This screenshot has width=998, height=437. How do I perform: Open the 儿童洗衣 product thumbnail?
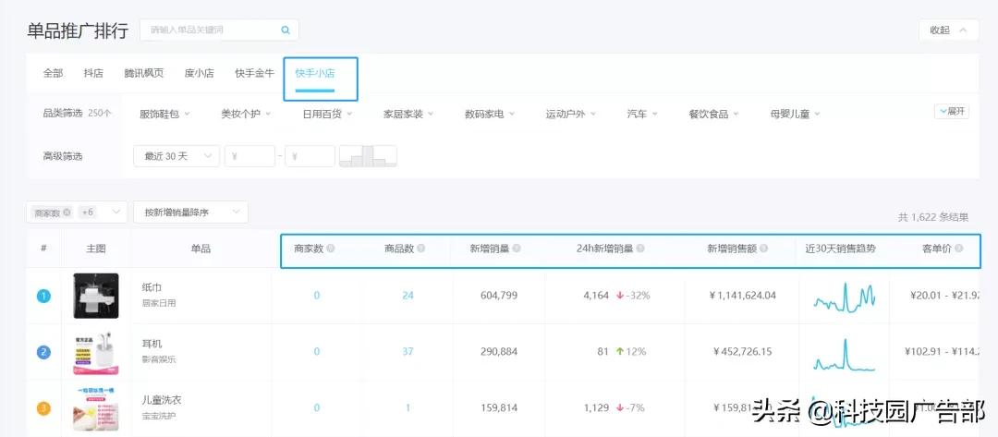tap(95, 407)
